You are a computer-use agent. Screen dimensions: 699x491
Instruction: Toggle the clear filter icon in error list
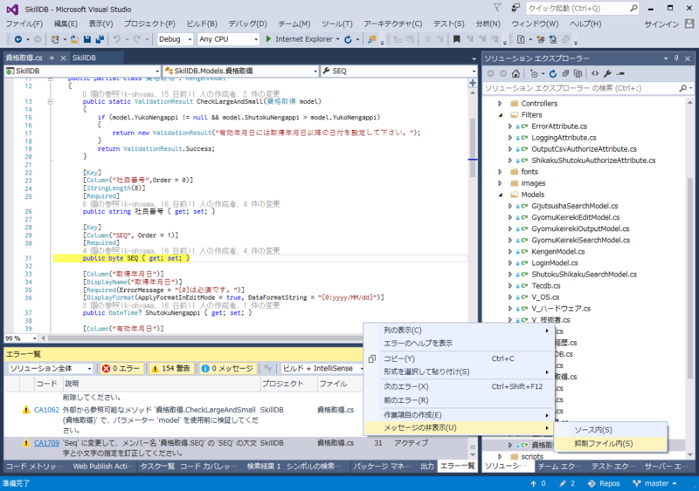tap(267, 369)
